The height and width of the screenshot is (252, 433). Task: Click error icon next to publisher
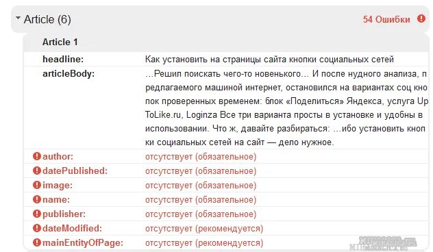(37, 214)
